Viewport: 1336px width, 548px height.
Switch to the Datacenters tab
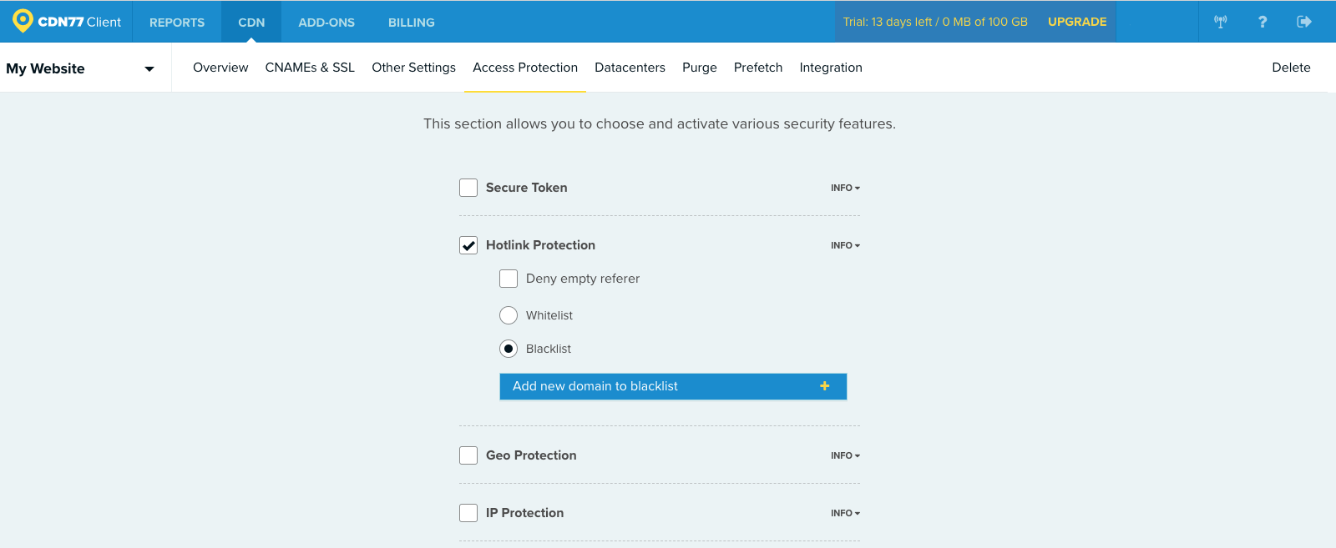[630, 68]
